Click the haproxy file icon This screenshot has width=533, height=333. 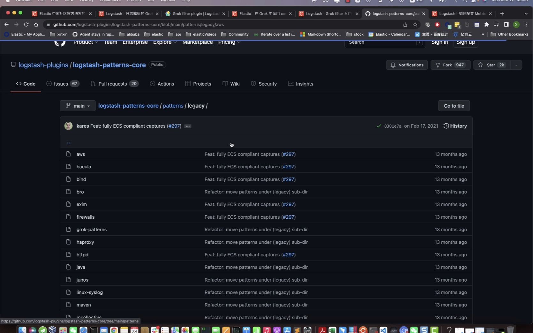click(x=68, y=242)
